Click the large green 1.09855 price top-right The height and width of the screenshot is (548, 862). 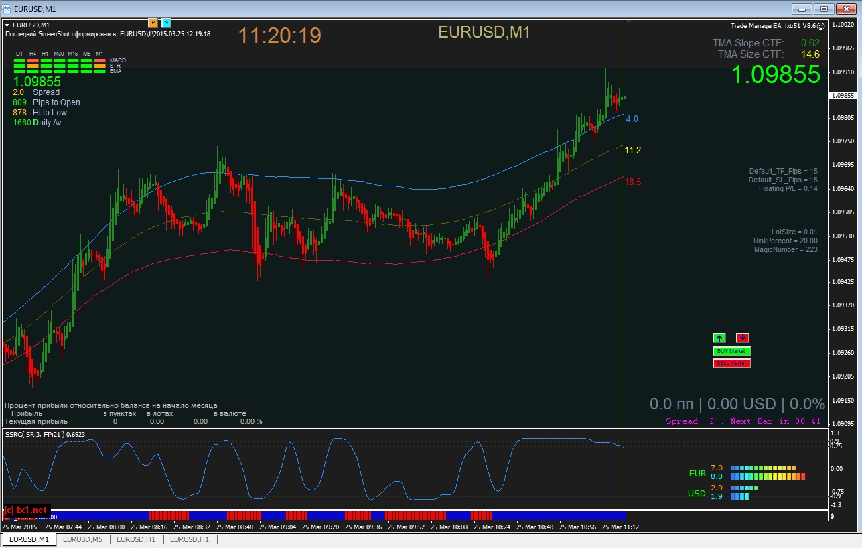[776, 74]
